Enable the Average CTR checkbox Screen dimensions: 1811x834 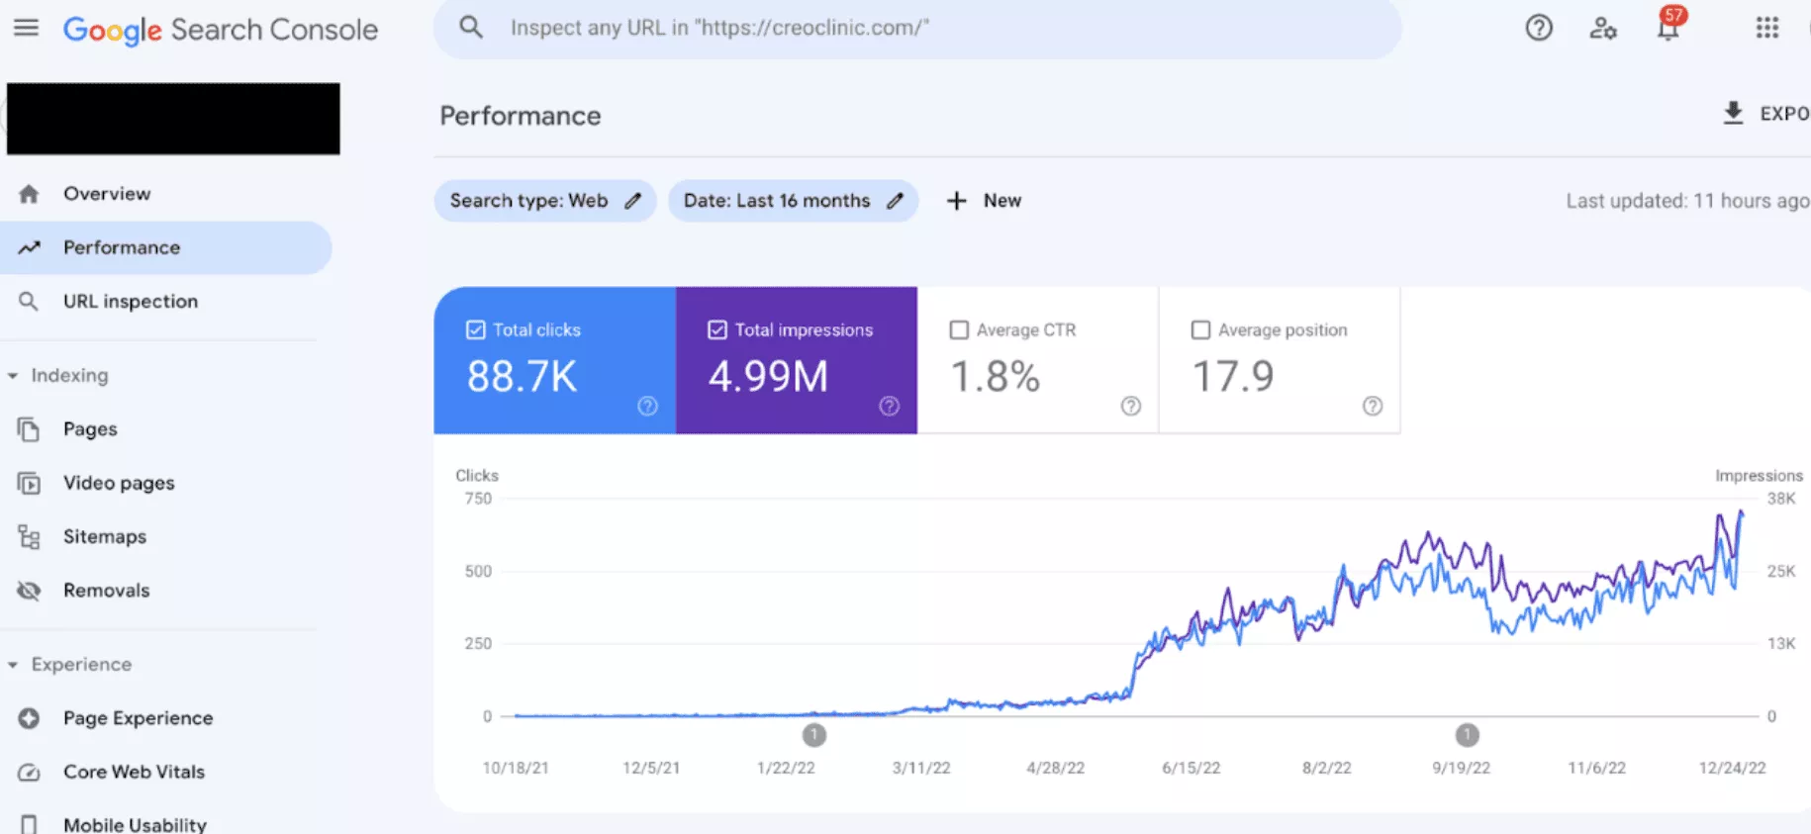point(959,330)
